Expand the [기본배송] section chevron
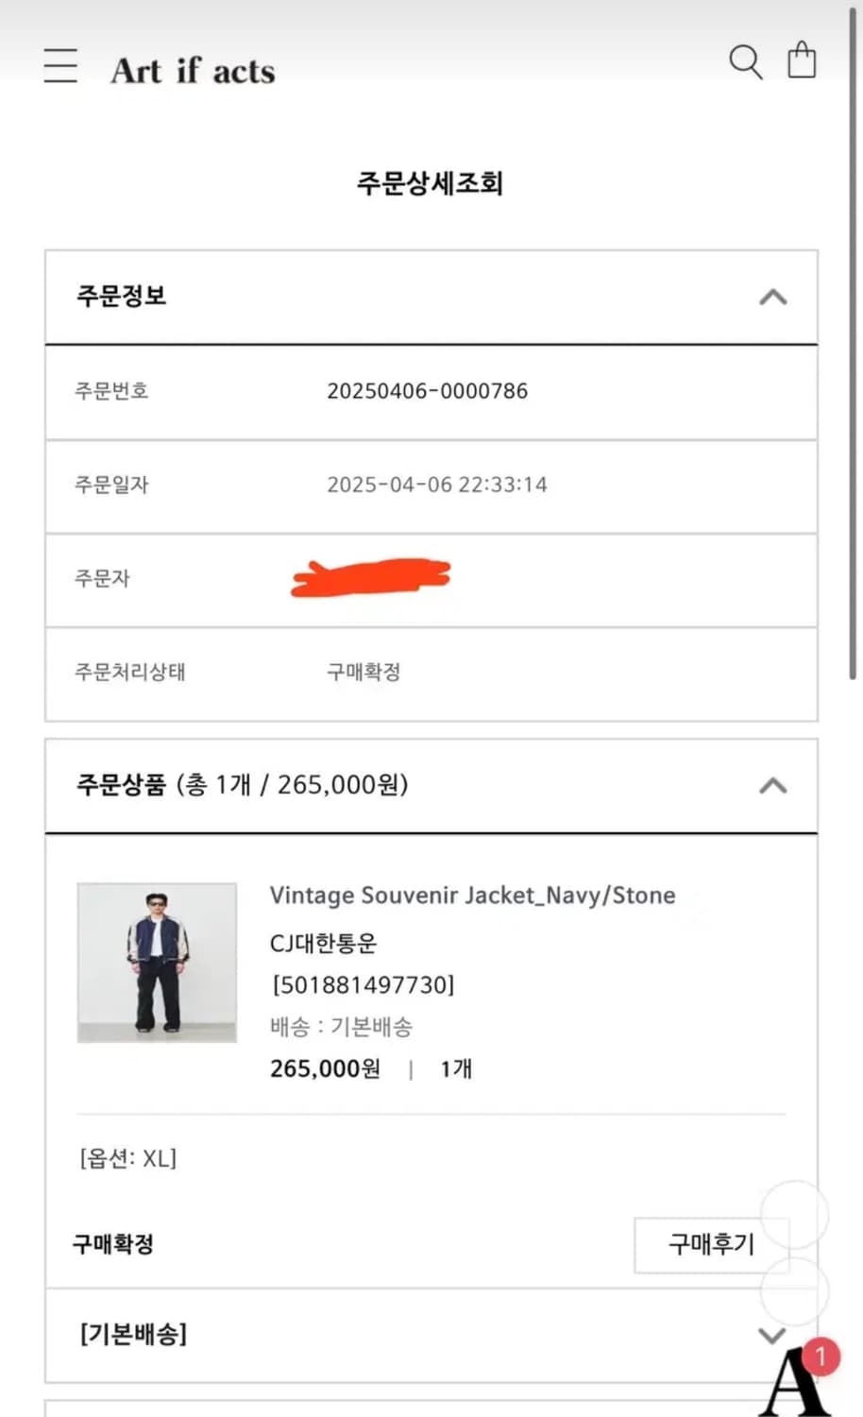The image size is (863, 1417). click(x=772, y=1335)
